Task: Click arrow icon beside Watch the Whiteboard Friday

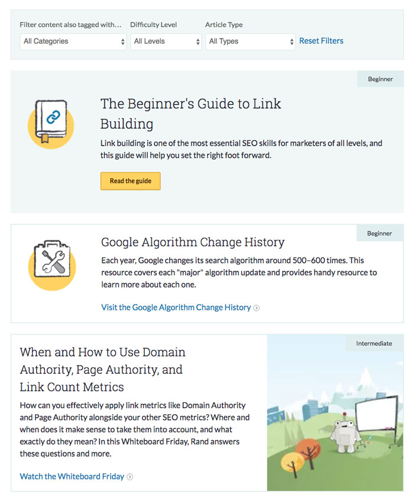Action: 130,477
